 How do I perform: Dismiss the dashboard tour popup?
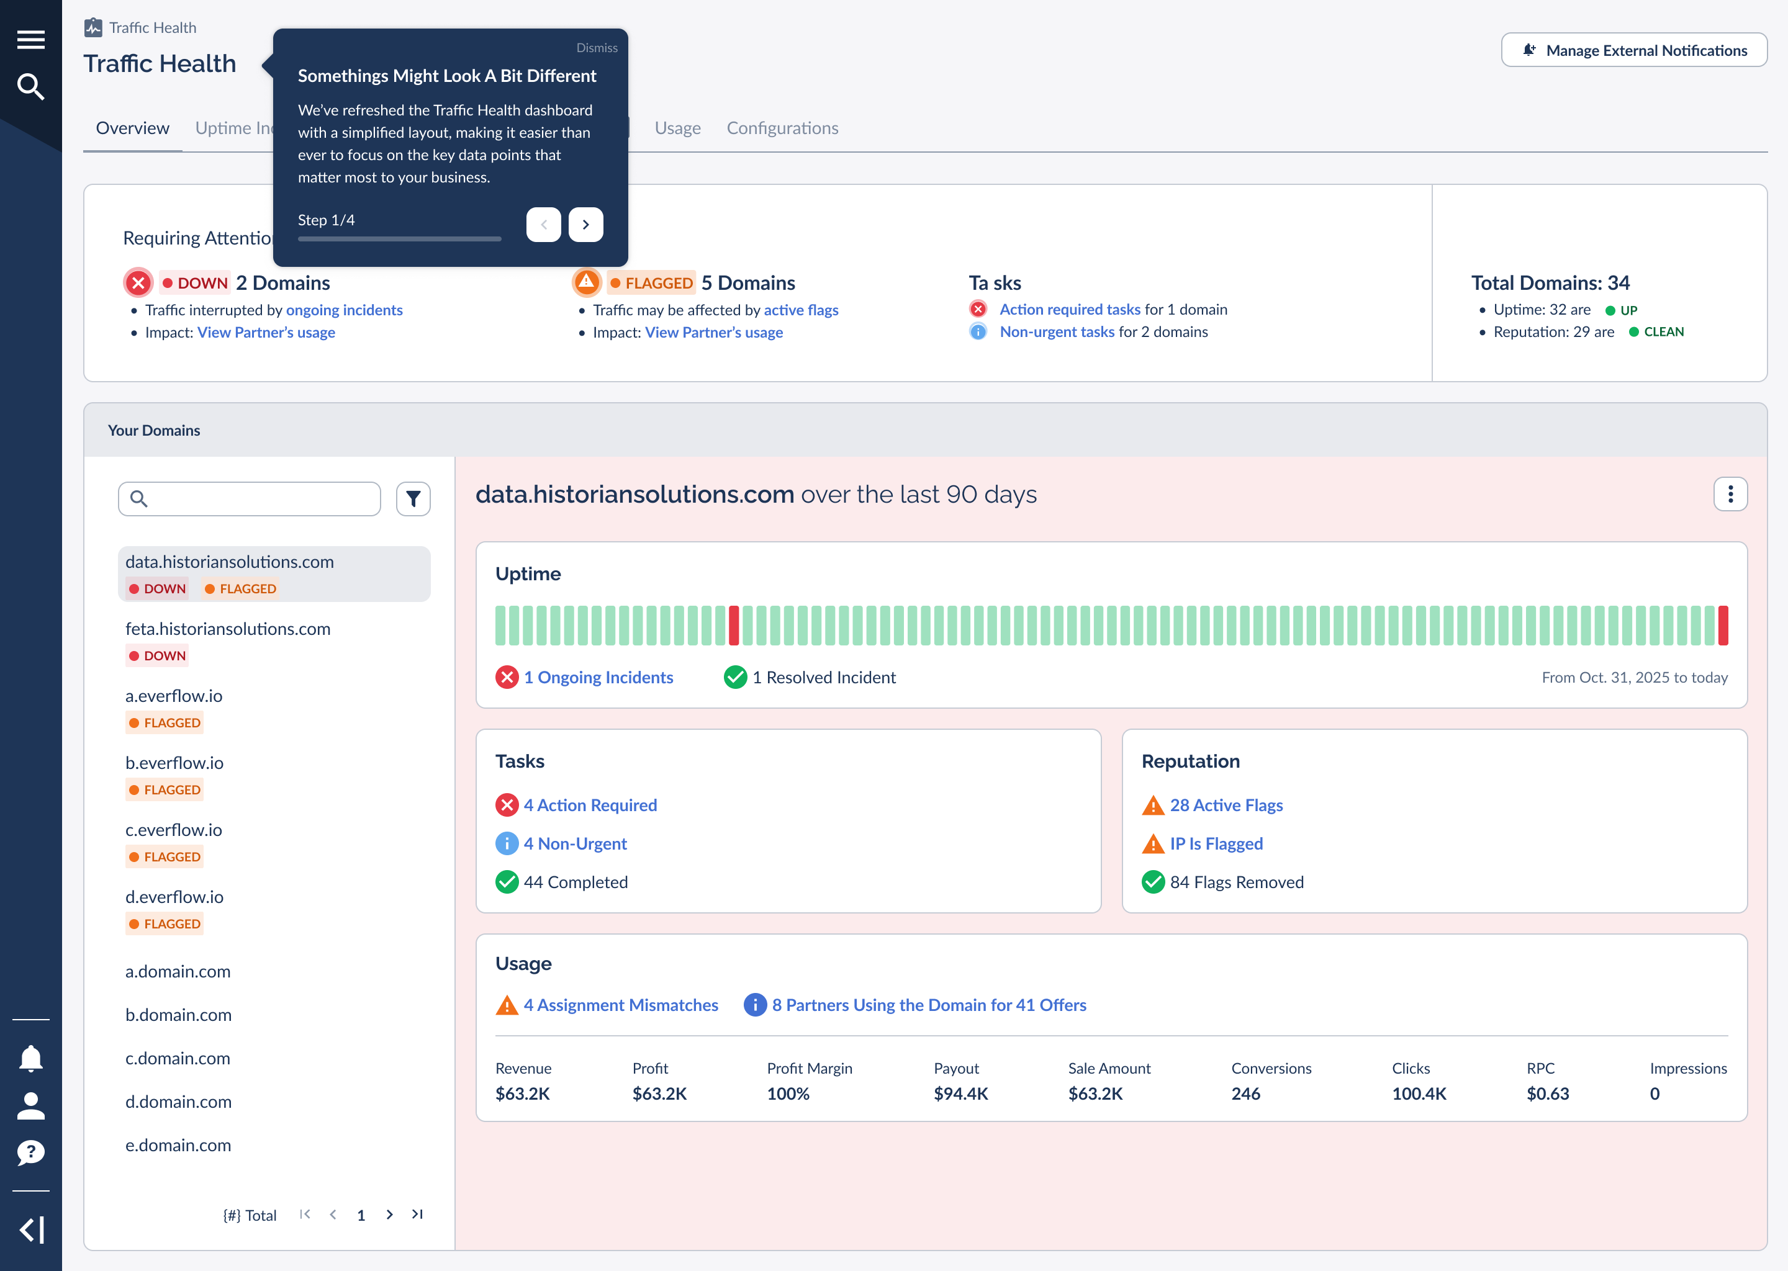pos(597,48)
